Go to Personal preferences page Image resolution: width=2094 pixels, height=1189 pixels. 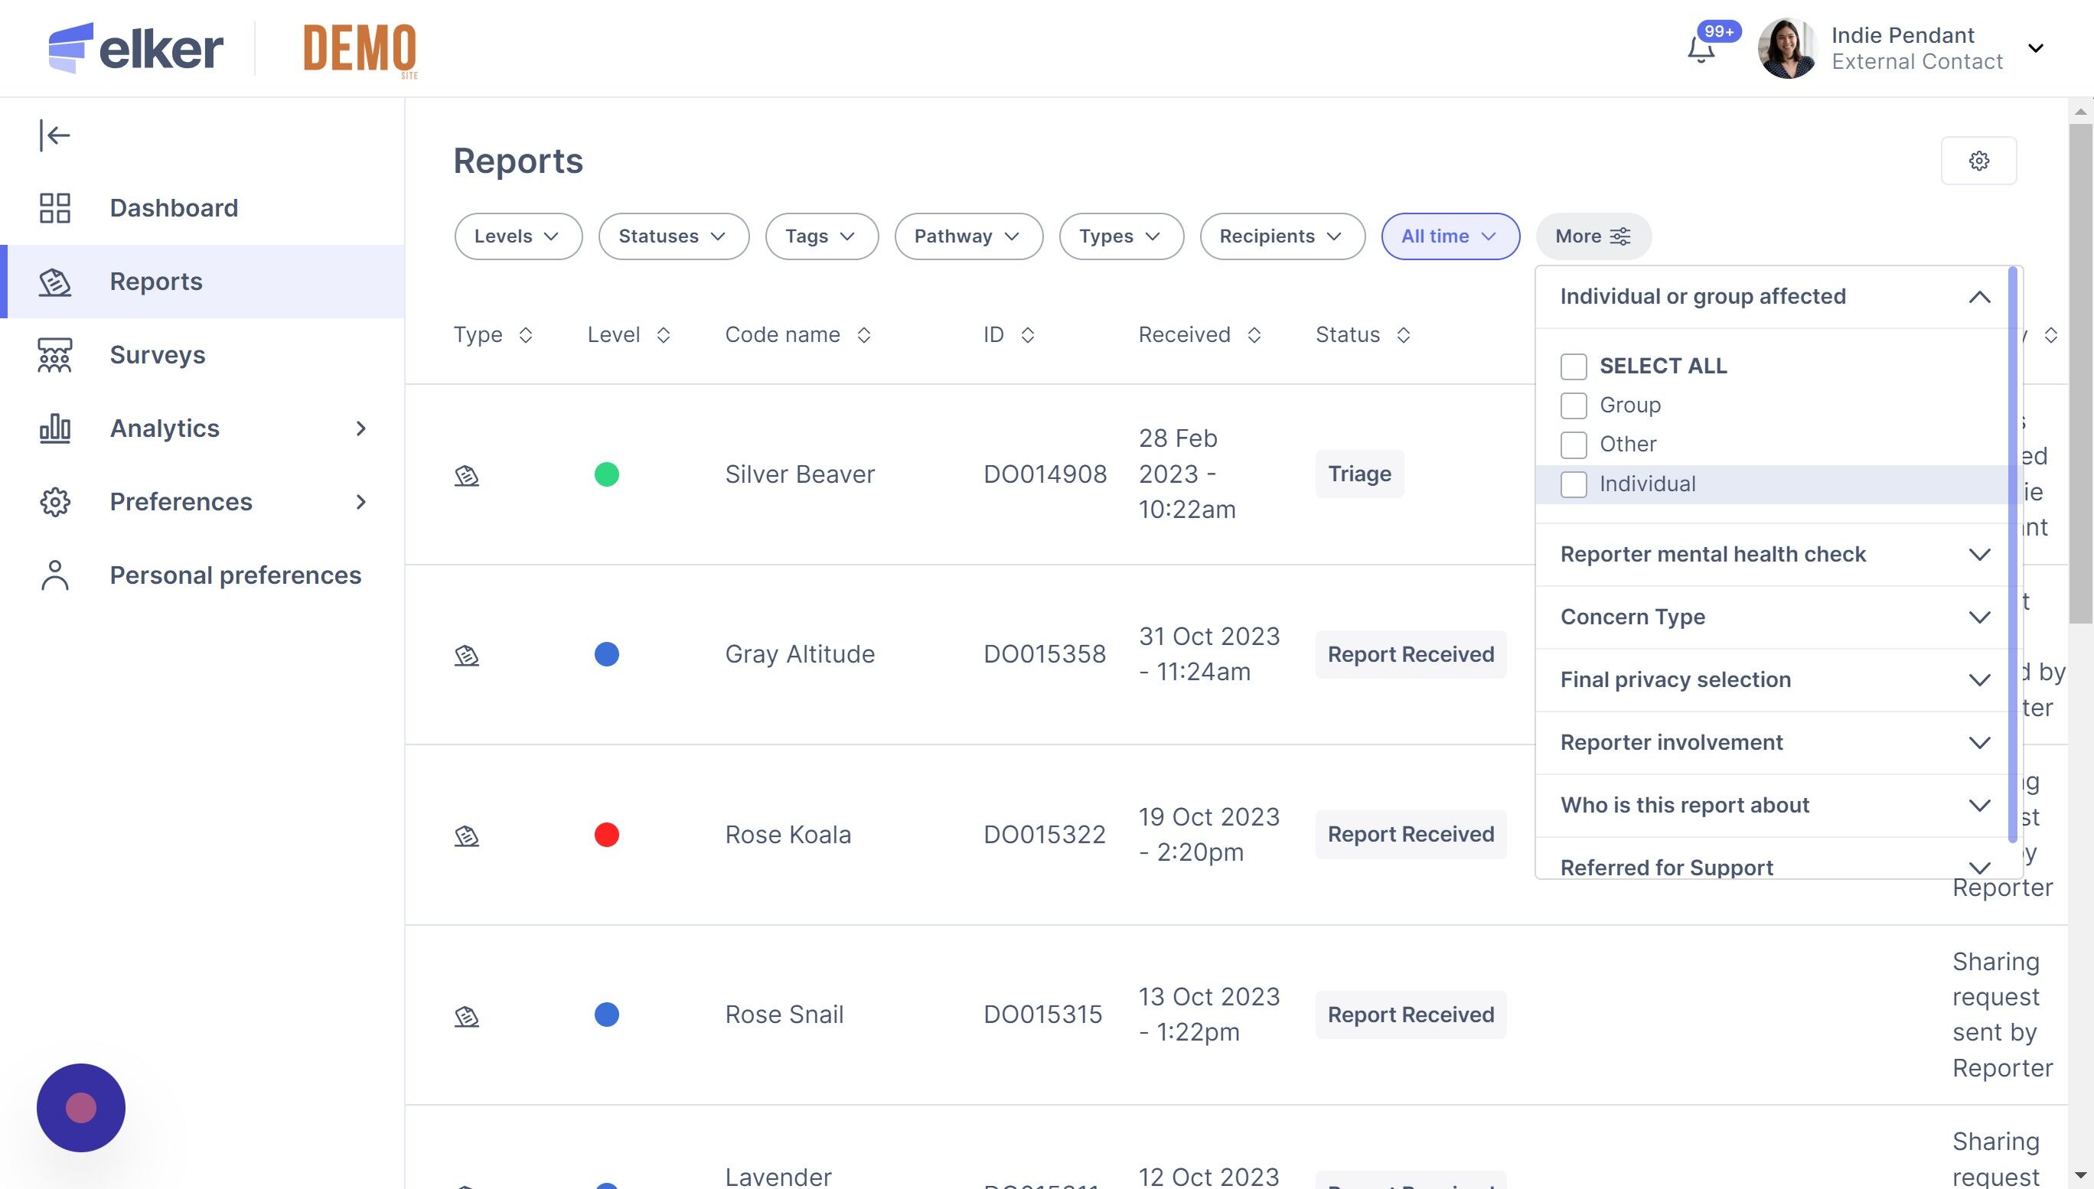coord(234,575)
